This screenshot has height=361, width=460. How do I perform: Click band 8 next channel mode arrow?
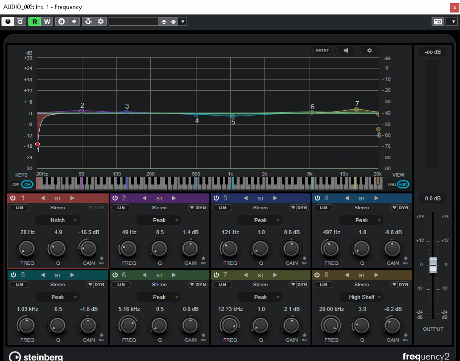point(376,275)
